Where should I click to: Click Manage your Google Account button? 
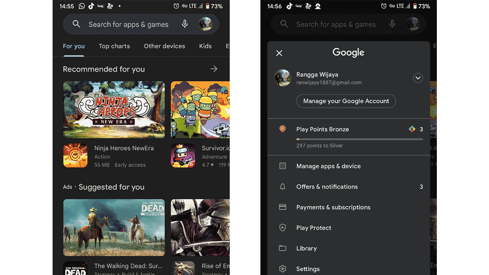[x=346, y=101]
